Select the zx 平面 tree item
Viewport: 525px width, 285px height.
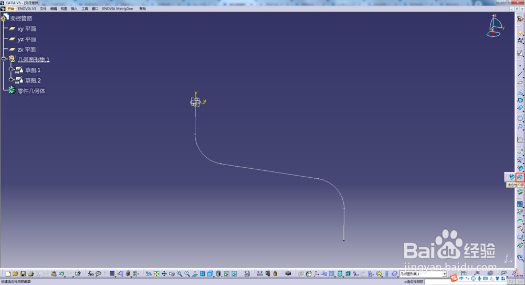27,49
